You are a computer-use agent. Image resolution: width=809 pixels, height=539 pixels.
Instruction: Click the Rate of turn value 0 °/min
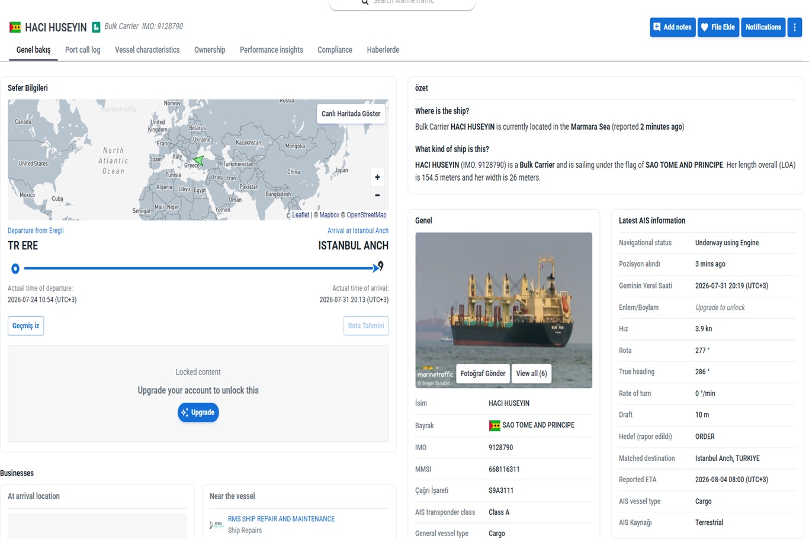point(705,393)
